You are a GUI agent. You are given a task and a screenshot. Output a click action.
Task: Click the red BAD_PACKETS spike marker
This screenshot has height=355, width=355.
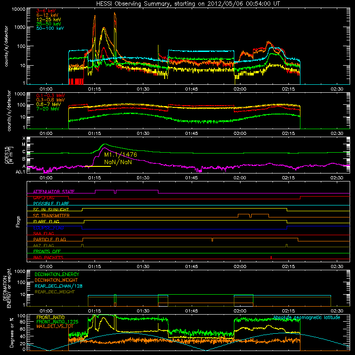[x=271, y=257]
